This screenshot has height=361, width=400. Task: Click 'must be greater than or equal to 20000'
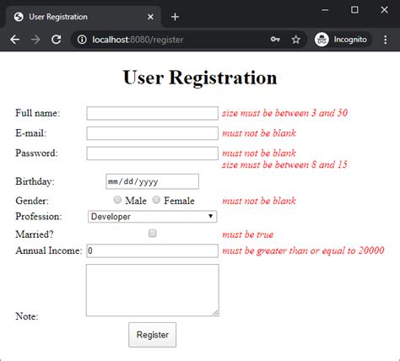point(303,251)
